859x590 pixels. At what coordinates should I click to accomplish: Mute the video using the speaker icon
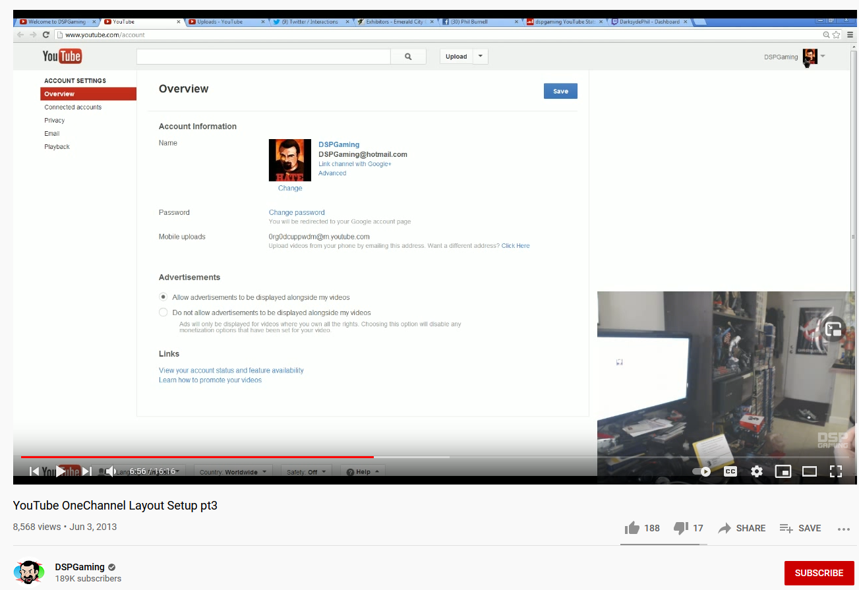coord(111,471)
